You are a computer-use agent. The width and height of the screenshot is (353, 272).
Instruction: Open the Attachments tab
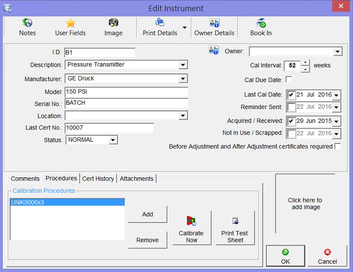tap(137, 179)
